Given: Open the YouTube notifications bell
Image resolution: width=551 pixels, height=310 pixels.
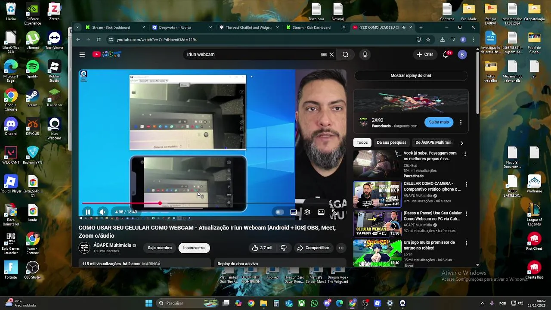Looking at the screenshot, I should point(446,54).
